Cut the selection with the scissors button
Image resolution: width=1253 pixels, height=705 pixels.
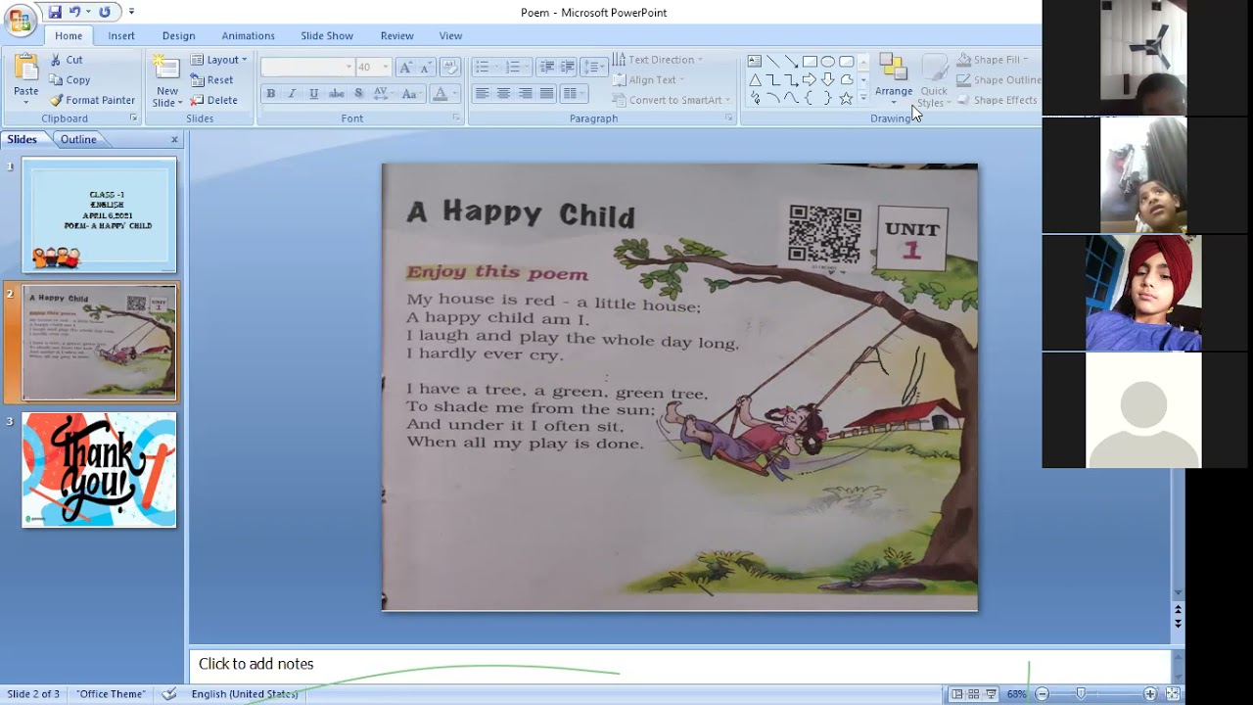67,60
